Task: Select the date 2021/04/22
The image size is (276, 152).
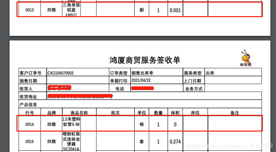Action: click(x=141, y=81)
